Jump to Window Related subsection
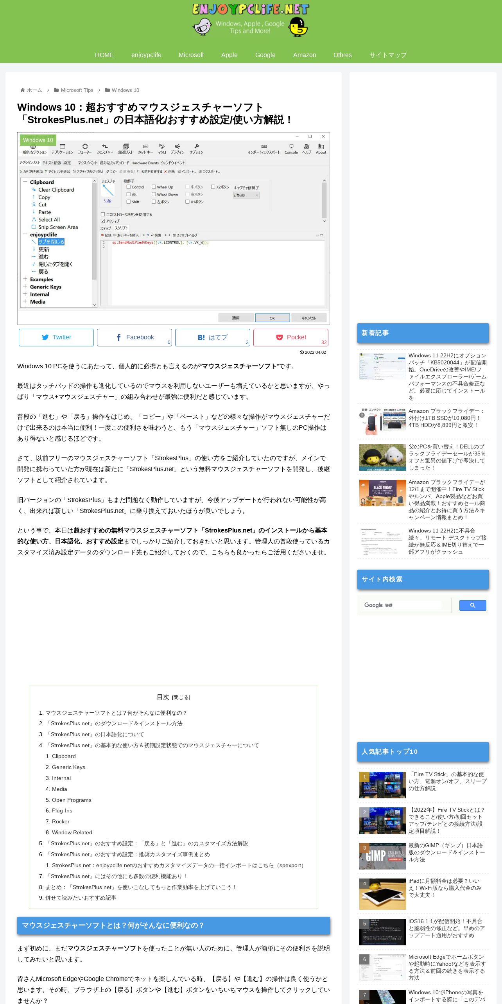The width and height of the screenshot is (502, 1004). [72, 833]
